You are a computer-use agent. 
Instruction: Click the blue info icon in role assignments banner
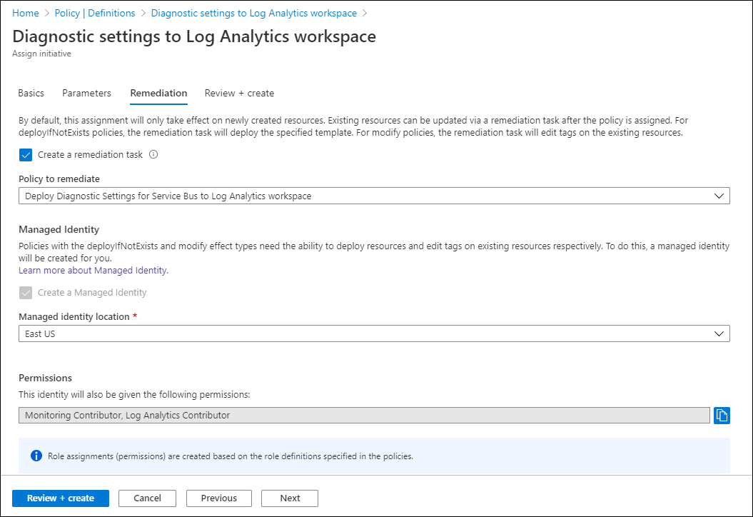tap(36, 456)
